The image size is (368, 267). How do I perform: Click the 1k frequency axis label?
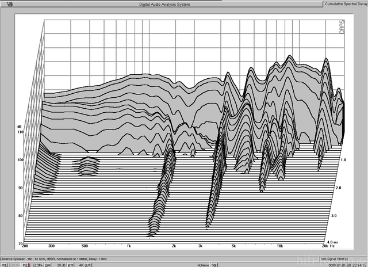[129, 246]
